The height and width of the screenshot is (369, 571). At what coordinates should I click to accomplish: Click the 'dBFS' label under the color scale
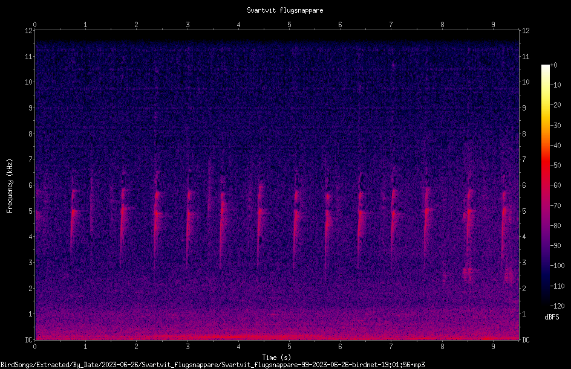point(552,317)
